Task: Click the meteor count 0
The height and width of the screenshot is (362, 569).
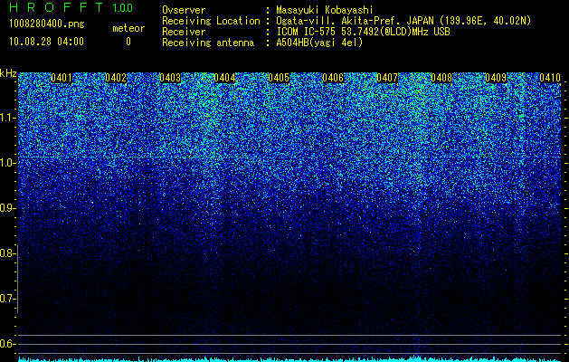Action: click(x=128, y=42)
